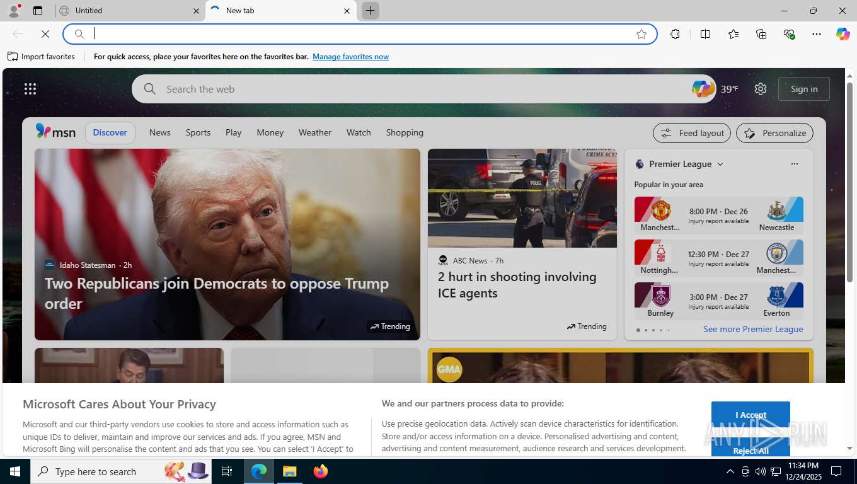Open the notifications center icon
This screenshot has height=484, width=857.
[x=836, y=471]
